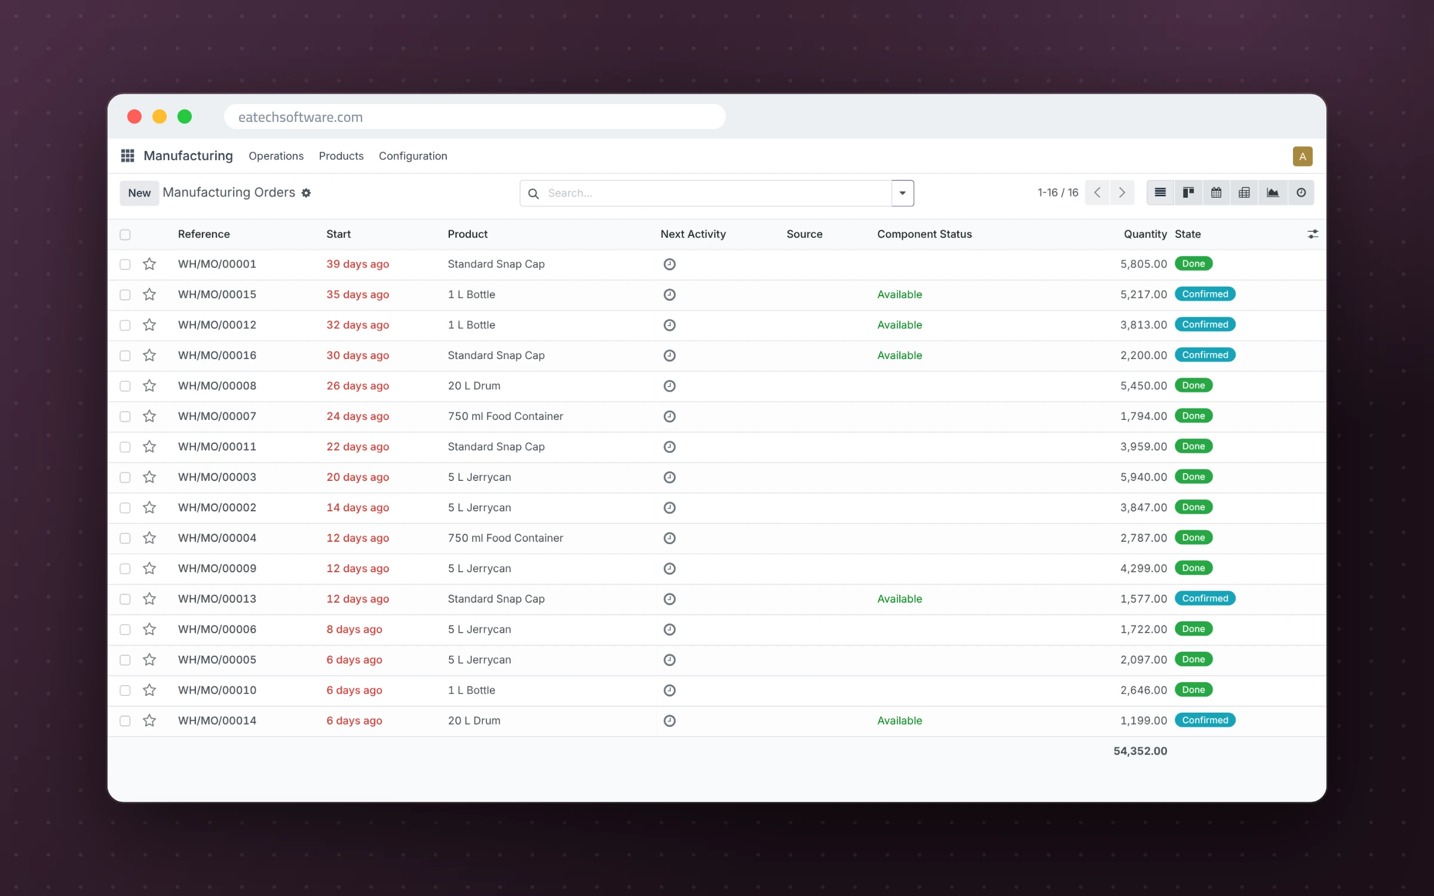Image resolution: width=1434 pixels, height=896 pixels.
Task: Open the apps grid menu icon
Action: click(127, 156)
